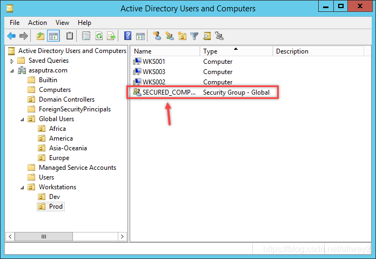Select the WKS002 row name
Image resolution: width=376 pixels, height=259 pixels.
[x=154, y=82]
